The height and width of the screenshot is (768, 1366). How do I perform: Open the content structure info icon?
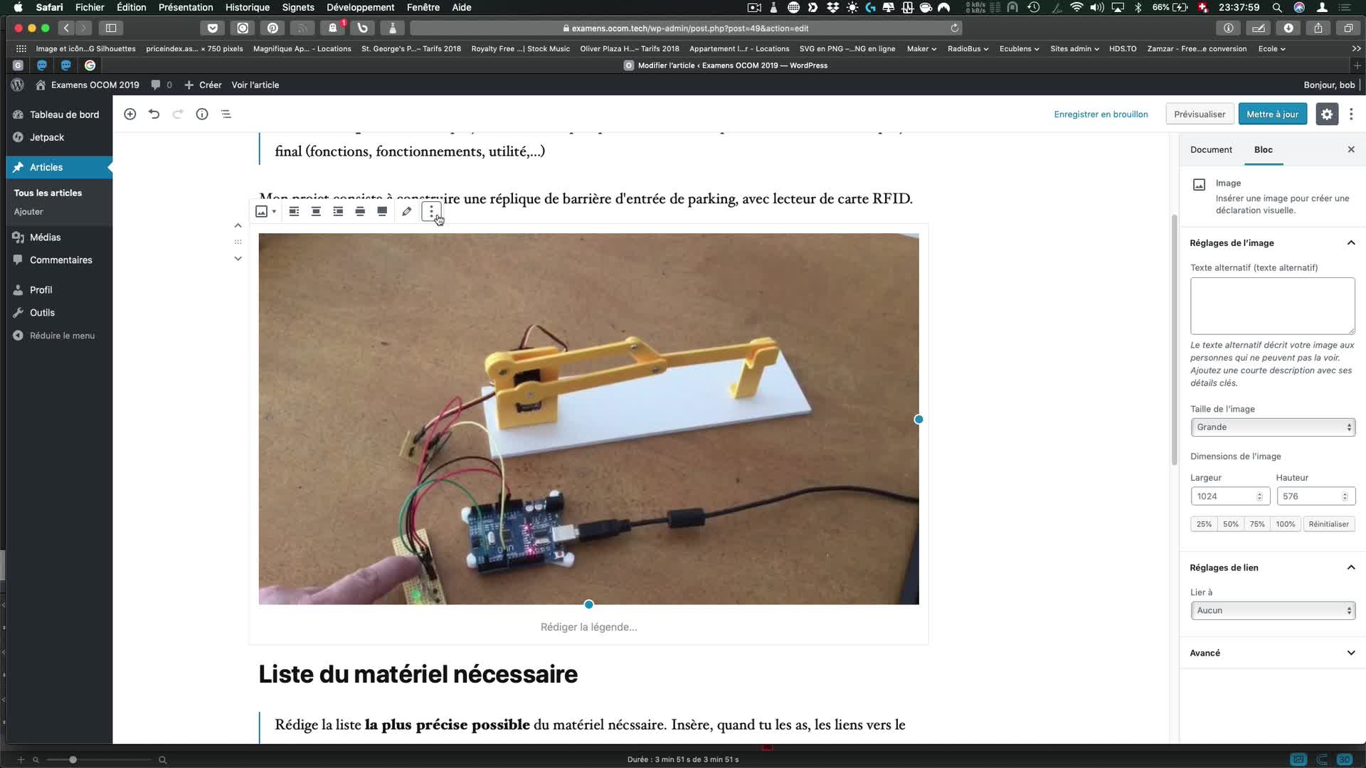click(202, 114)
